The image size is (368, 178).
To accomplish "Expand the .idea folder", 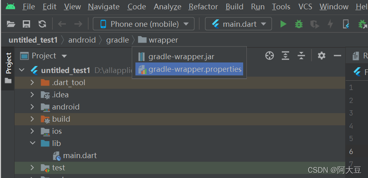I will (x=33, y=94).
